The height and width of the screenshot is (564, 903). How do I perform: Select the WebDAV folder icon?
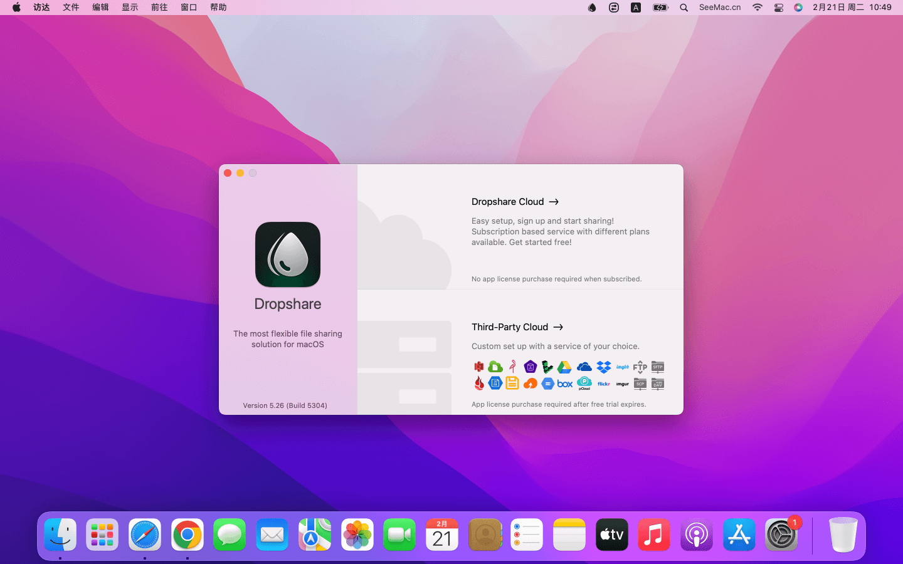658,384
